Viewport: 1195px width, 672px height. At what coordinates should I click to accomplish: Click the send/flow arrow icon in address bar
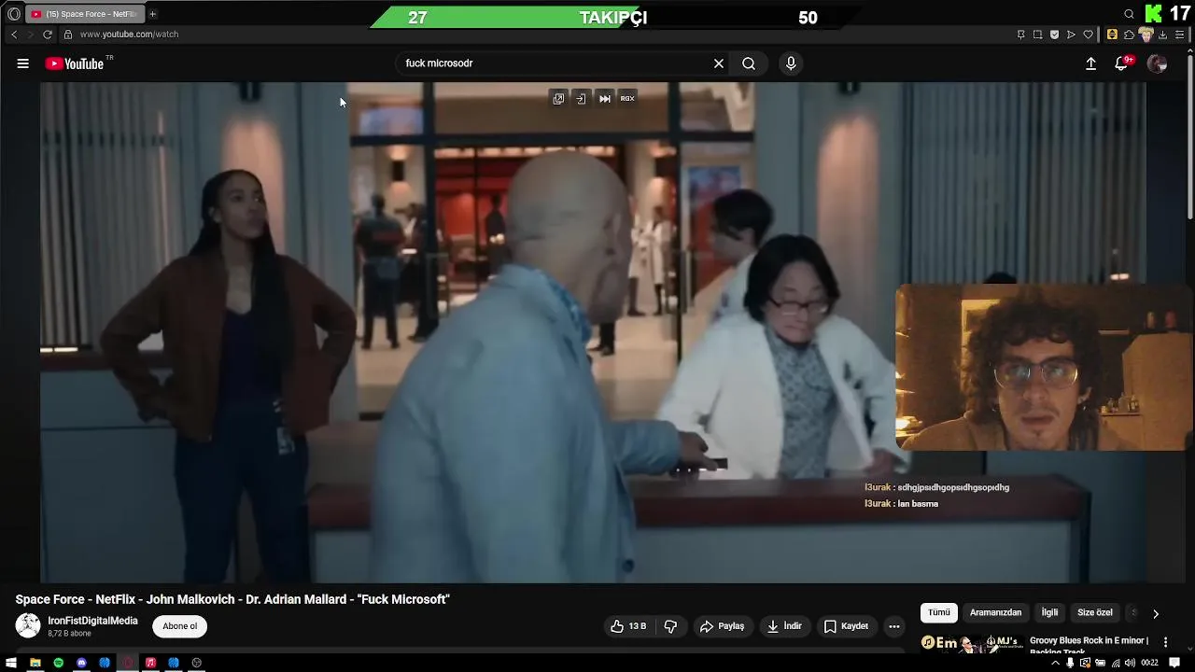(1071, 35)
